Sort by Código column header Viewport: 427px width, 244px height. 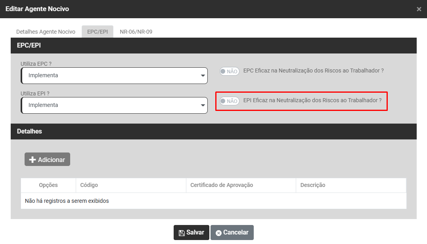point(131,185)
